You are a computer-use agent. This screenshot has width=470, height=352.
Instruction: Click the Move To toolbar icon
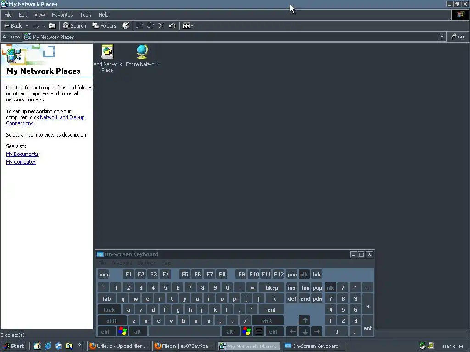[140, 26]
